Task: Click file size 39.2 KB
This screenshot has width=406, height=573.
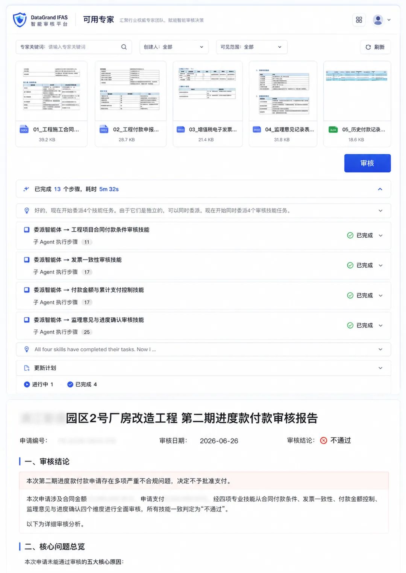Action: tap(47, 140)
